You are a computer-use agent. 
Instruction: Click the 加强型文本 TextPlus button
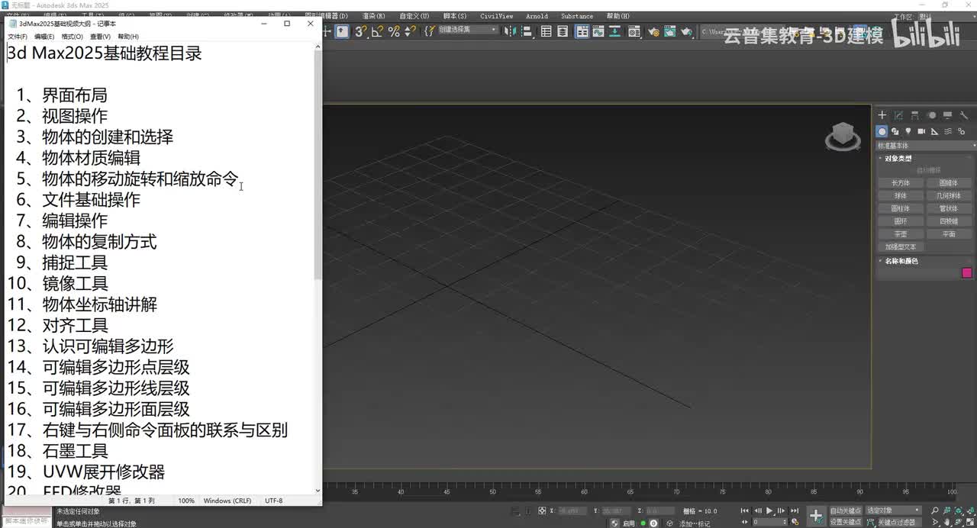901,247
